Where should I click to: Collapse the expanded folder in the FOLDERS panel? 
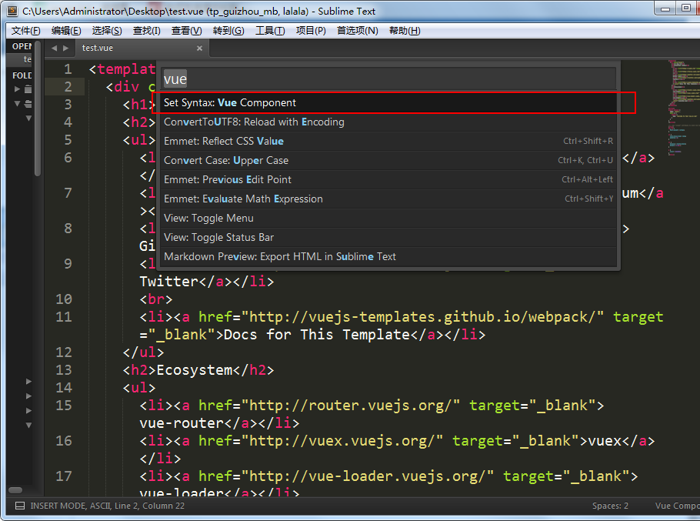tap(18, 104)
